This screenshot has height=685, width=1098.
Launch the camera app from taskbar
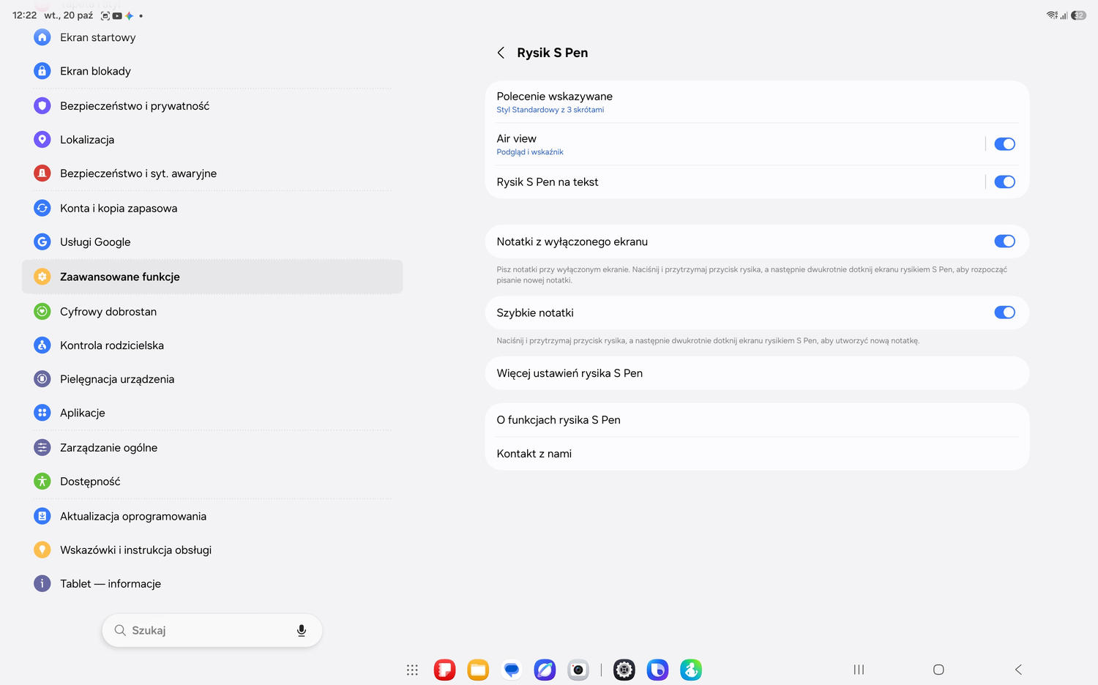click(x=578, y=670)
